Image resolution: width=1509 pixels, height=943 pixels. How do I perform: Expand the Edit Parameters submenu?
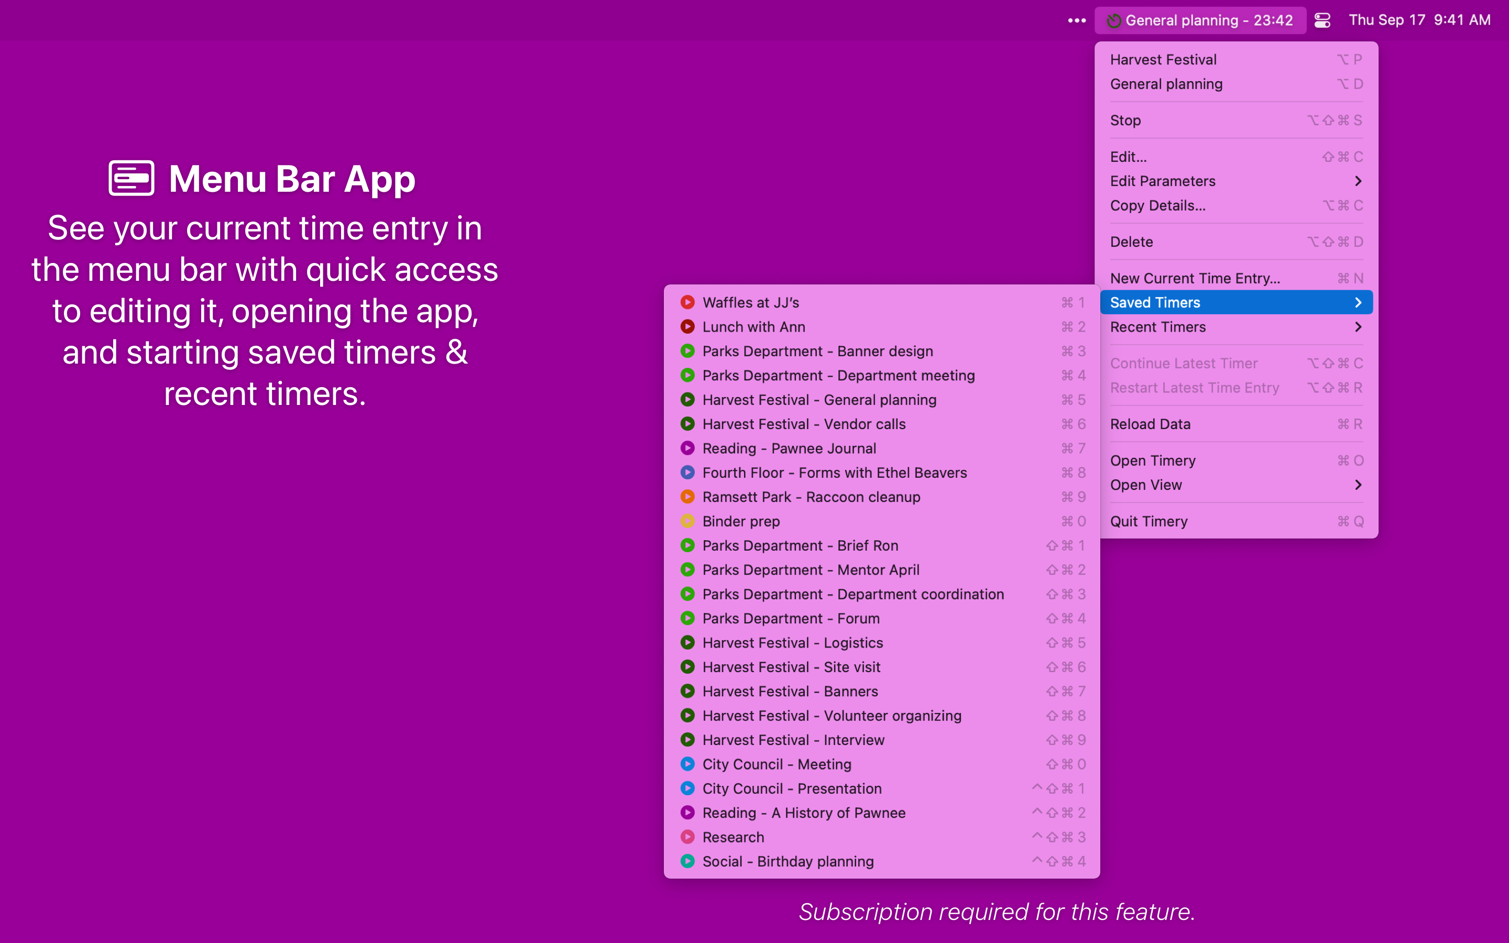tap(1358, 181)
